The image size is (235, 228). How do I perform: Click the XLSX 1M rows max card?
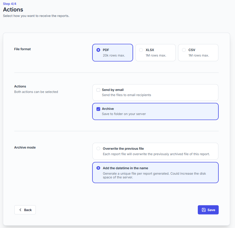pos(155,53)
